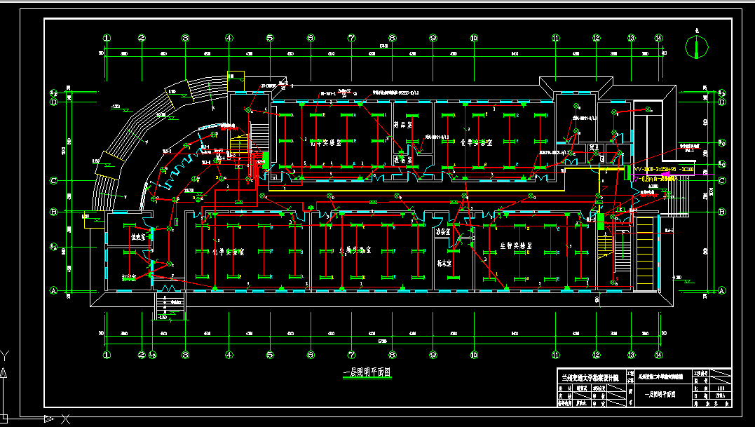The width and height of the screenshot is (755, 427).
Task: Select green distribution box beside right stairwell
Action: 601,221
